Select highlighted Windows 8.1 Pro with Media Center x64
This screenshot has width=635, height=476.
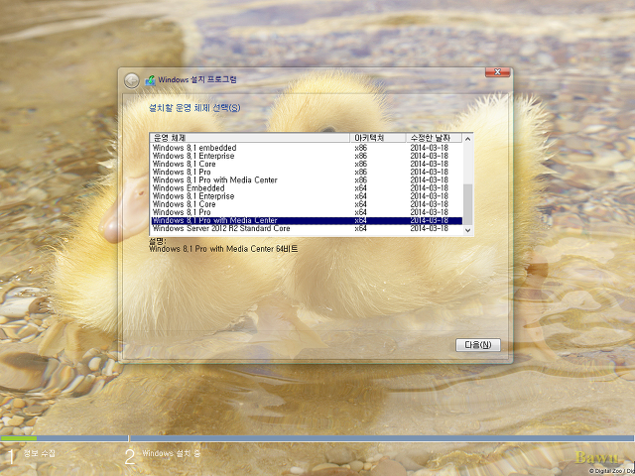(x=307, y=220)
